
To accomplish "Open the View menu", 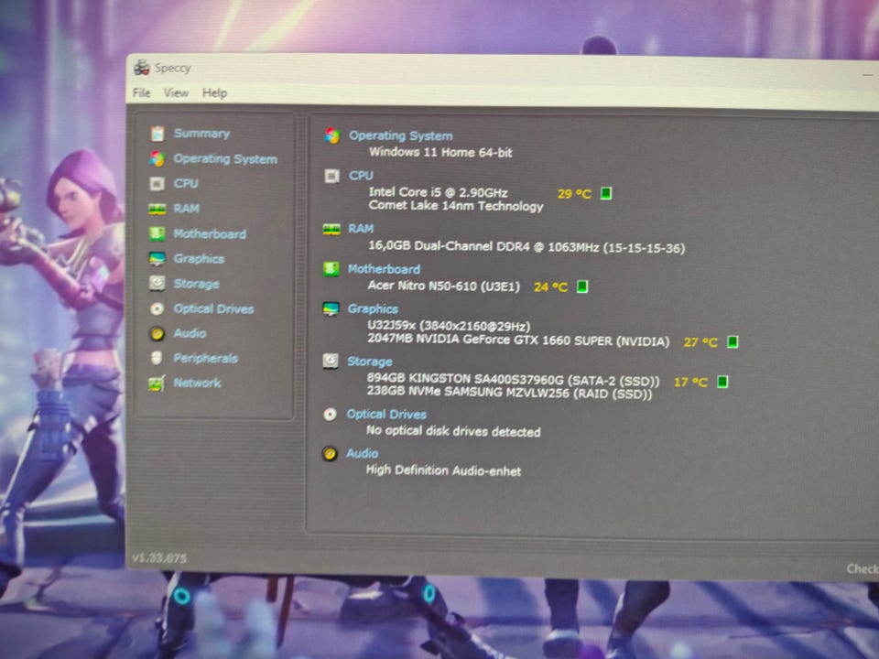I will [176, 93].
